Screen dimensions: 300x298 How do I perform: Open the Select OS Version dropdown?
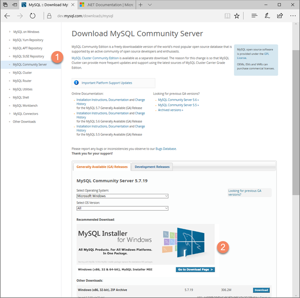point(122,208)
